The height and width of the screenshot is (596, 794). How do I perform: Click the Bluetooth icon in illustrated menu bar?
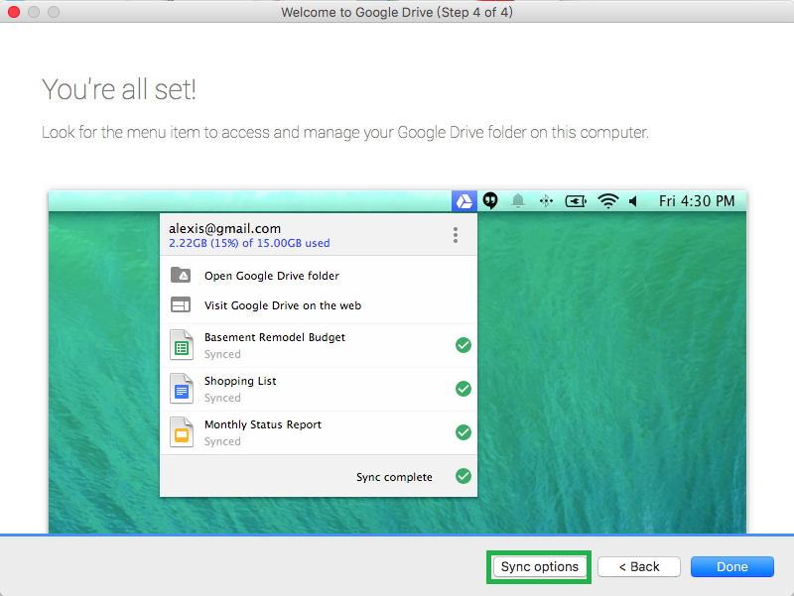tap(546, 201)
